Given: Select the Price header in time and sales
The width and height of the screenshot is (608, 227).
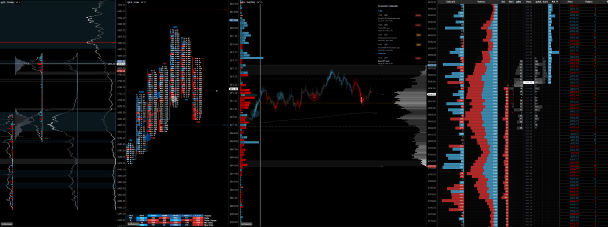Looking at the screenshot, I should (x=570, y=2).
